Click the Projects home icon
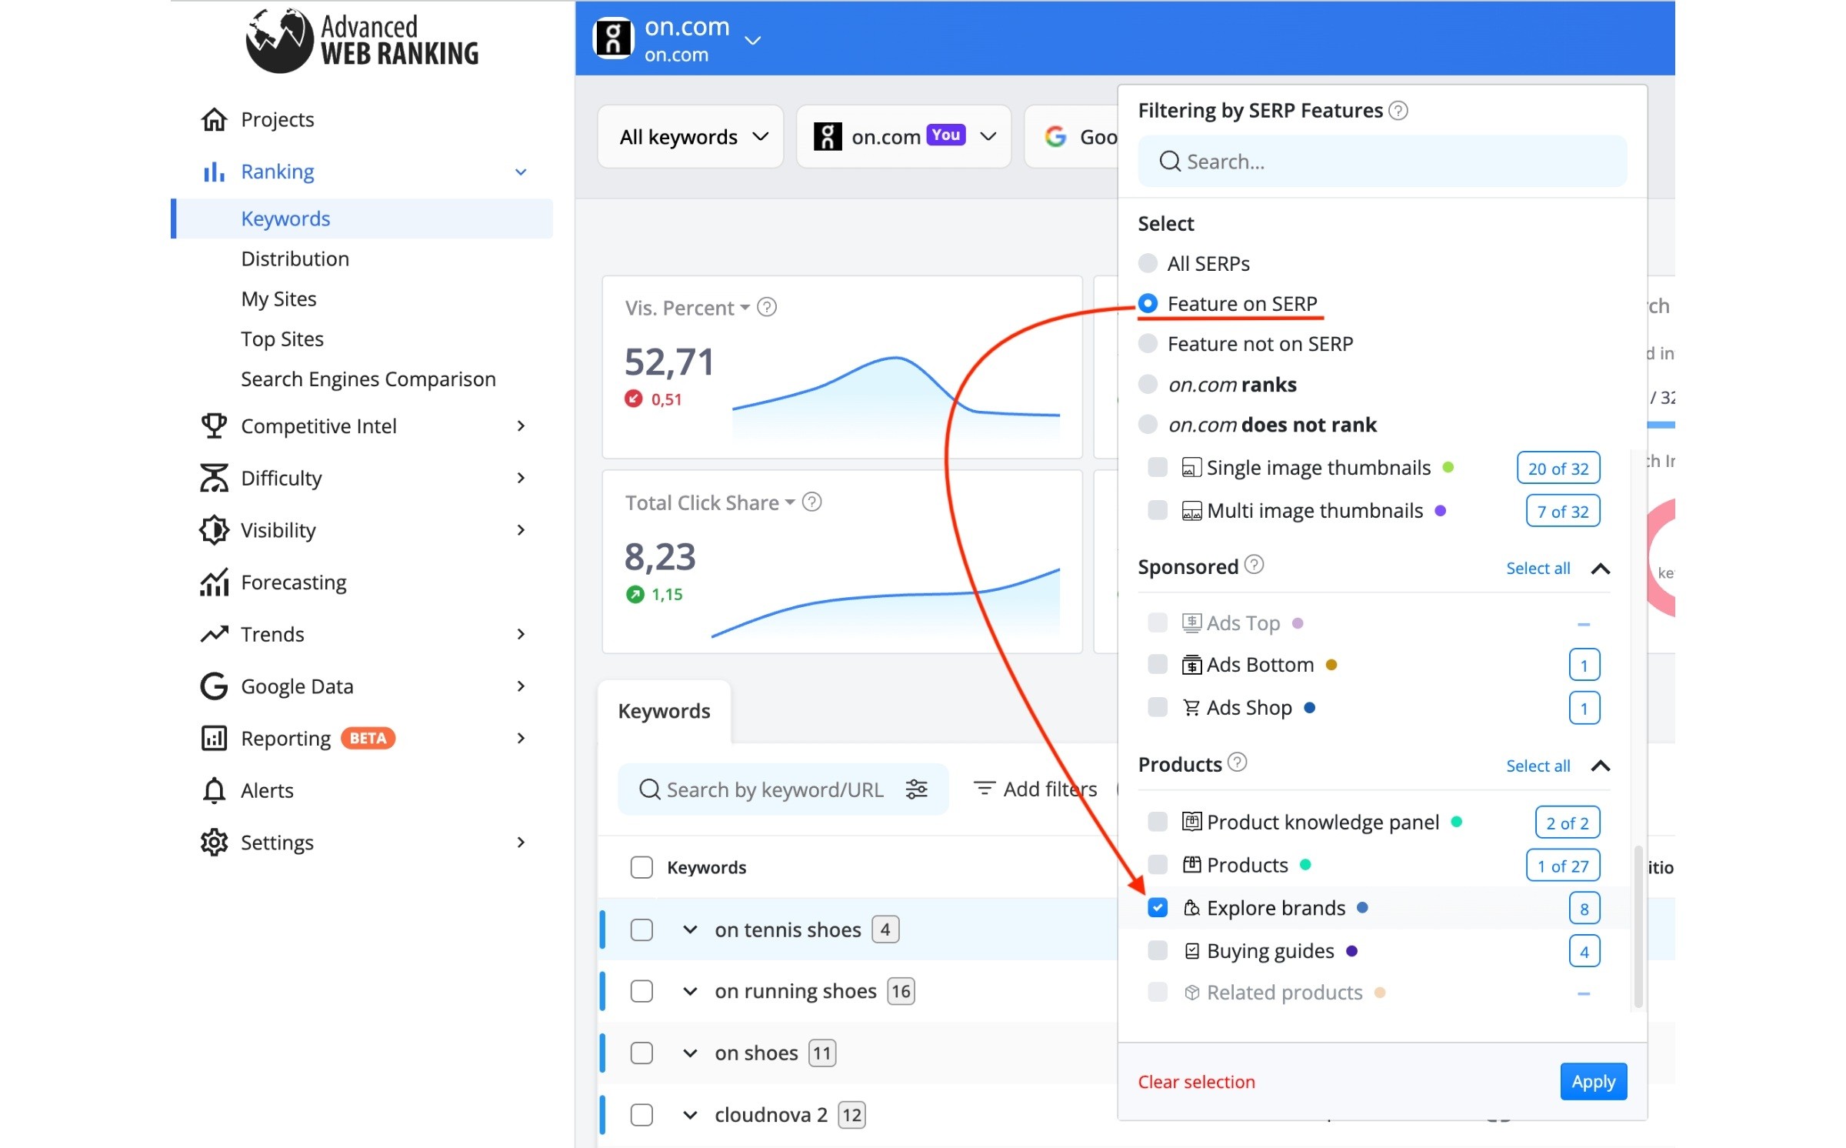 coord(214,119)
